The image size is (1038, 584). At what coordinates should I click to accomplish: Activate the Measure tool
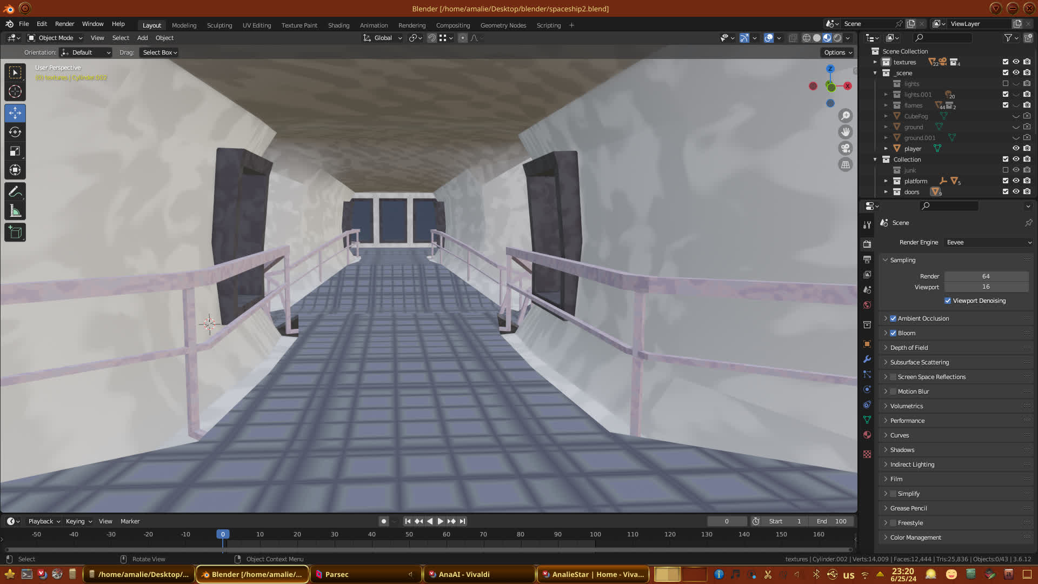point(15,211)
